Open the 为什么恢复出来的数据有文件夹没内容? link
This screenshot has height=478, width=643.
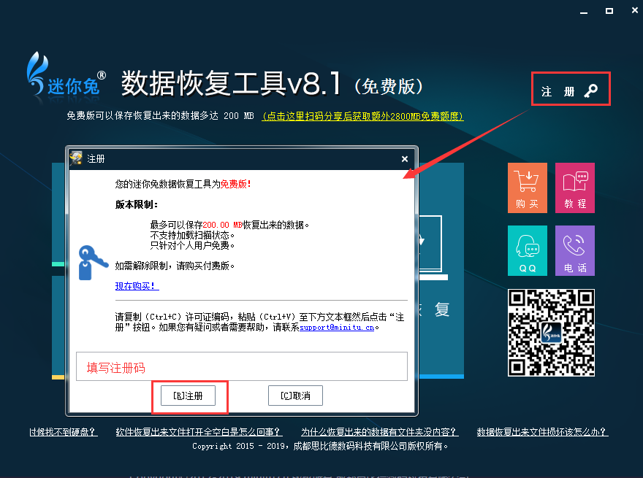(x=380, y=432)
